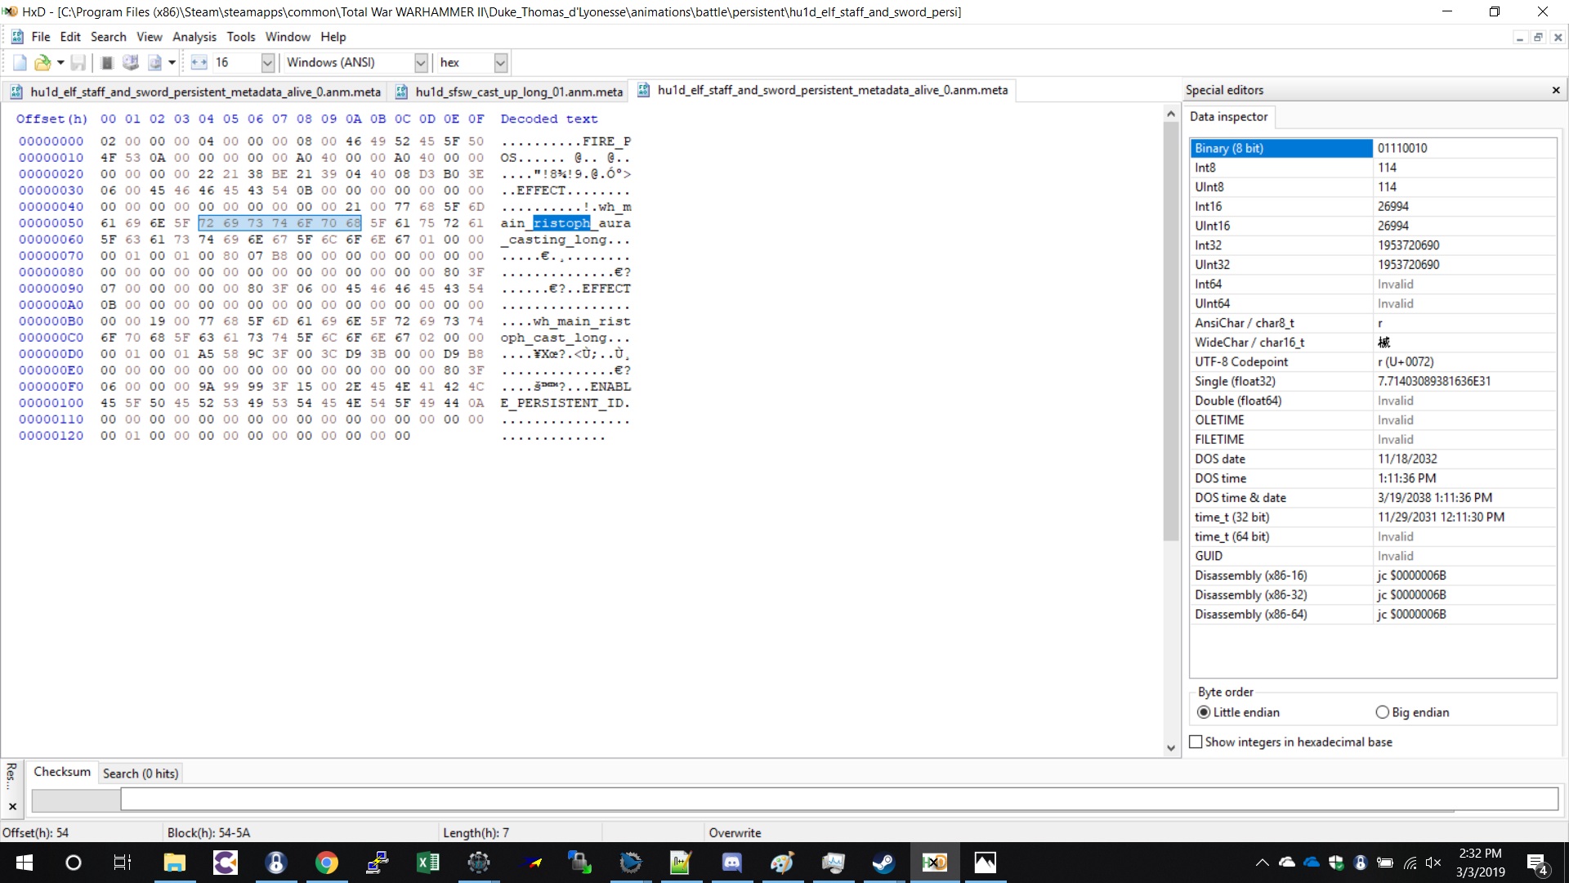Image resolution: width=1569 pixels, height=883 pixels.
Task: Enable Show integers in hexadecimal base
Action: (1196, 742)
